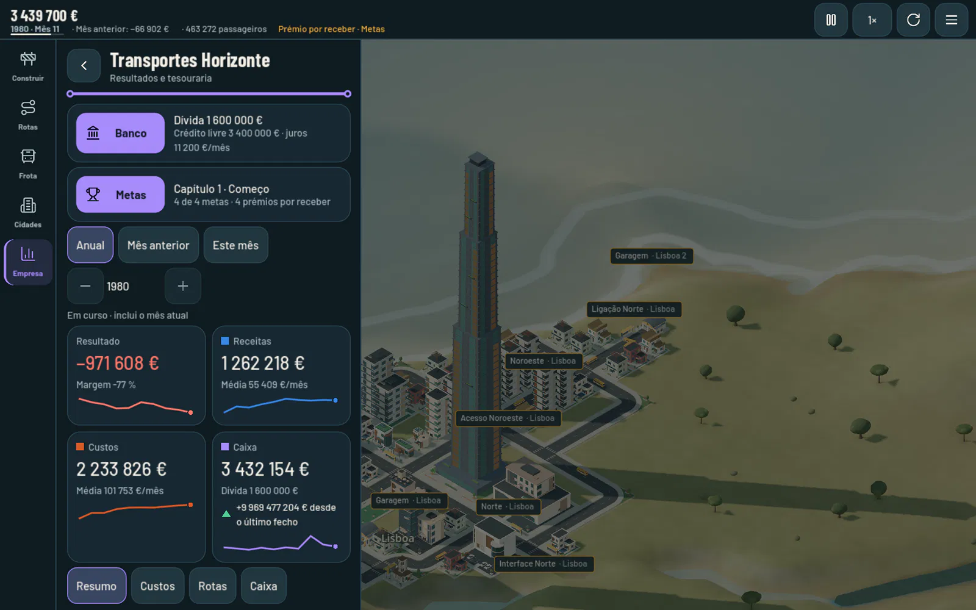Open the Banco bank button
This screenshot has width=976, height=610.
(x=120, y=133)
